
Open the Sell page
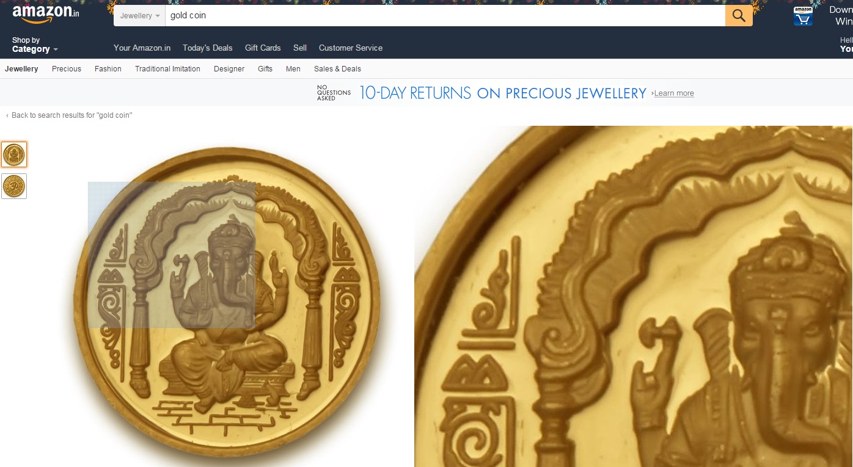coord(300,48)
